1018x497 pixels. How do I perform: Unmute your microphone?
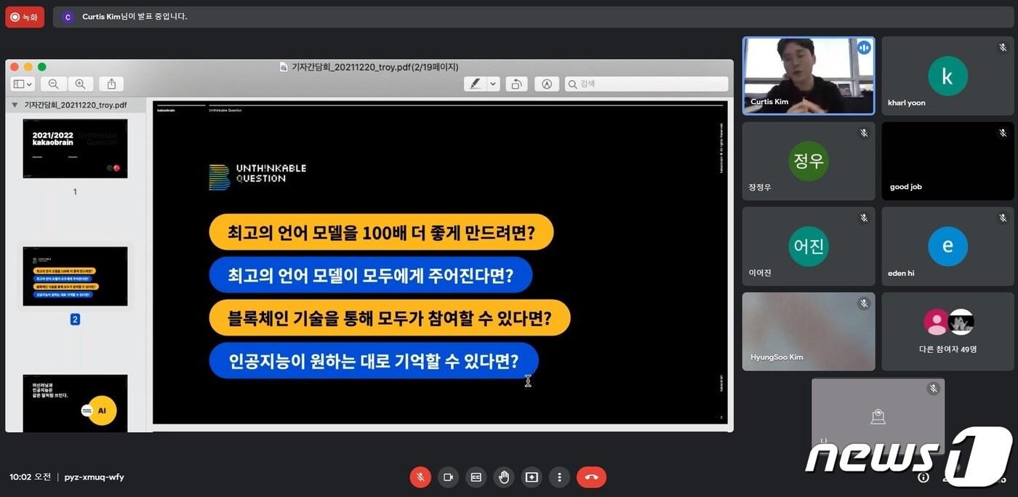point(420,477)
